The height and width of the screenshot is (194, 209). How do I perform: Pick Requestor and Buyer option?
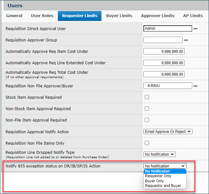tap(163, 186)
